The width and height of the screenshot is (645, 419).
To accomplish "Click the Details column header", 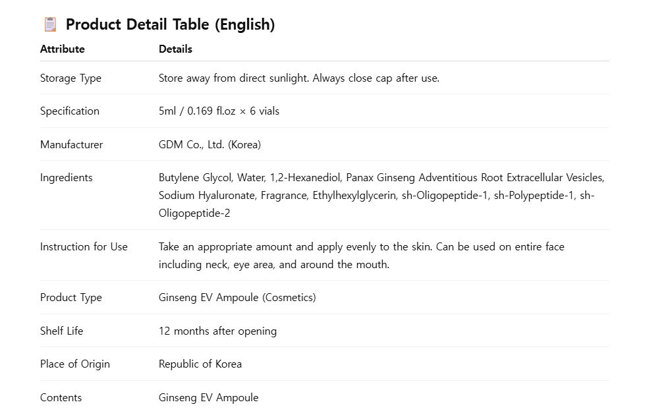I will pyautogui.click(x=175, y=49).
